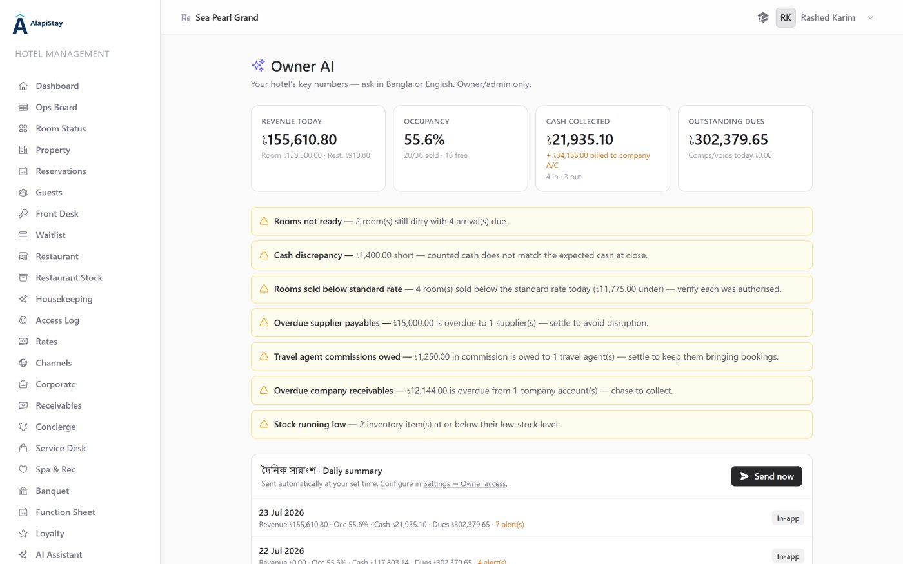Click the Loyalty star icon
Image resolution: width=903 pixels, height=564 pixels.
23,532
